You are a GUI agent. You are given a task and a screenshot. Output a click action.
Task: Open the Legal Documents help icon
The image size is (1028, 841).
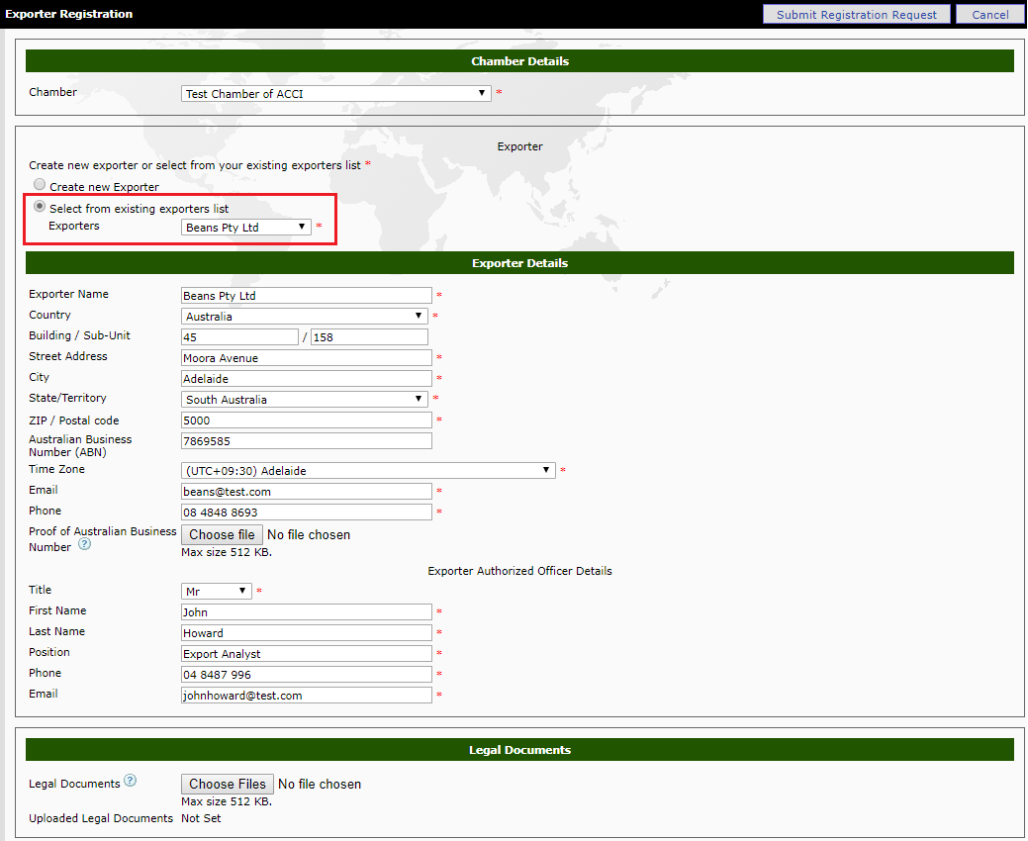[x=130, y=781]
